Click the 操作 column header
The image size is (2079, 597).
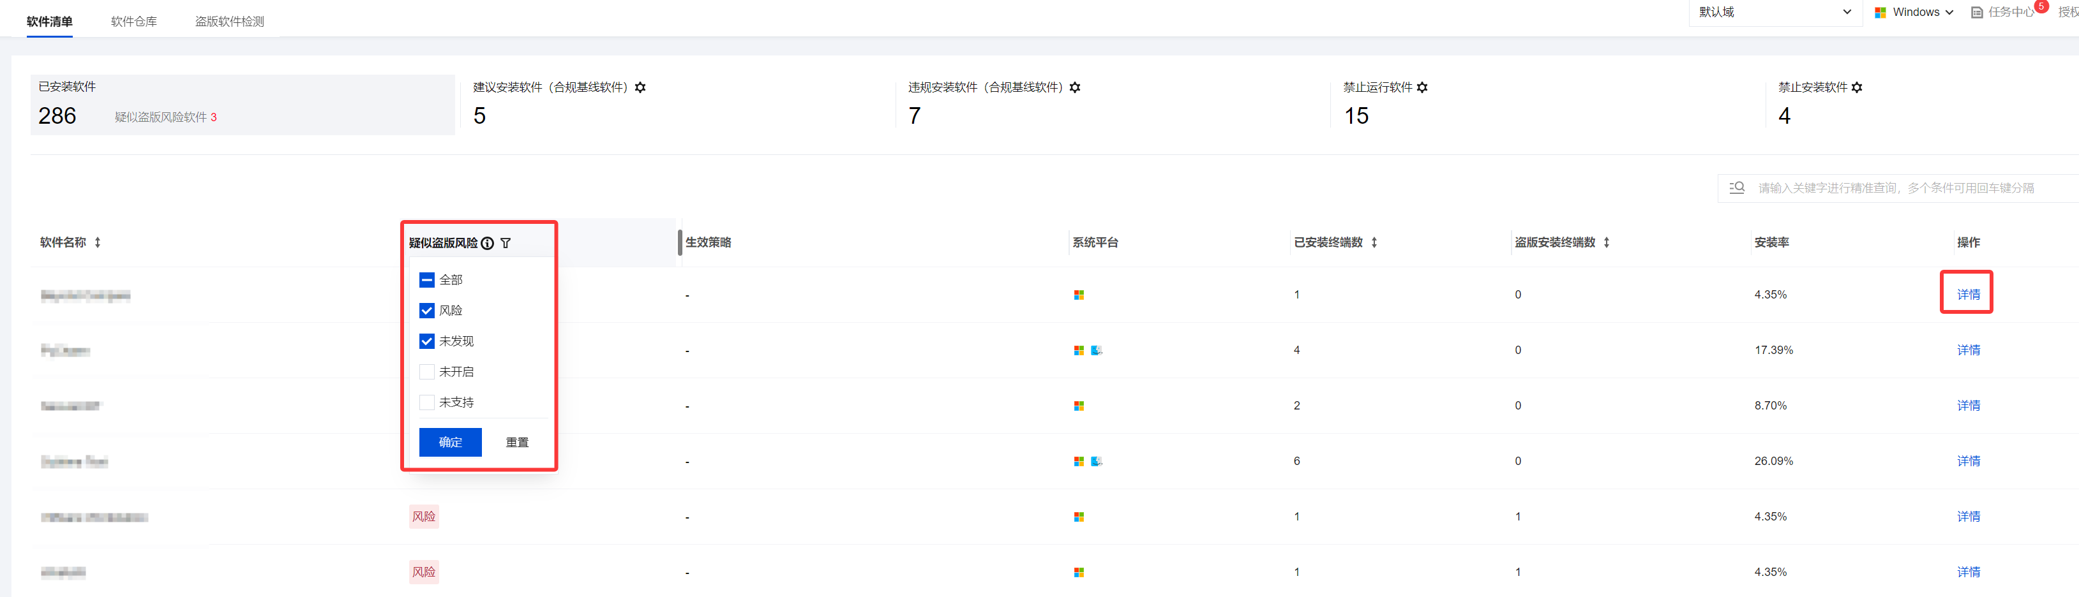(x=1969, y=242)
